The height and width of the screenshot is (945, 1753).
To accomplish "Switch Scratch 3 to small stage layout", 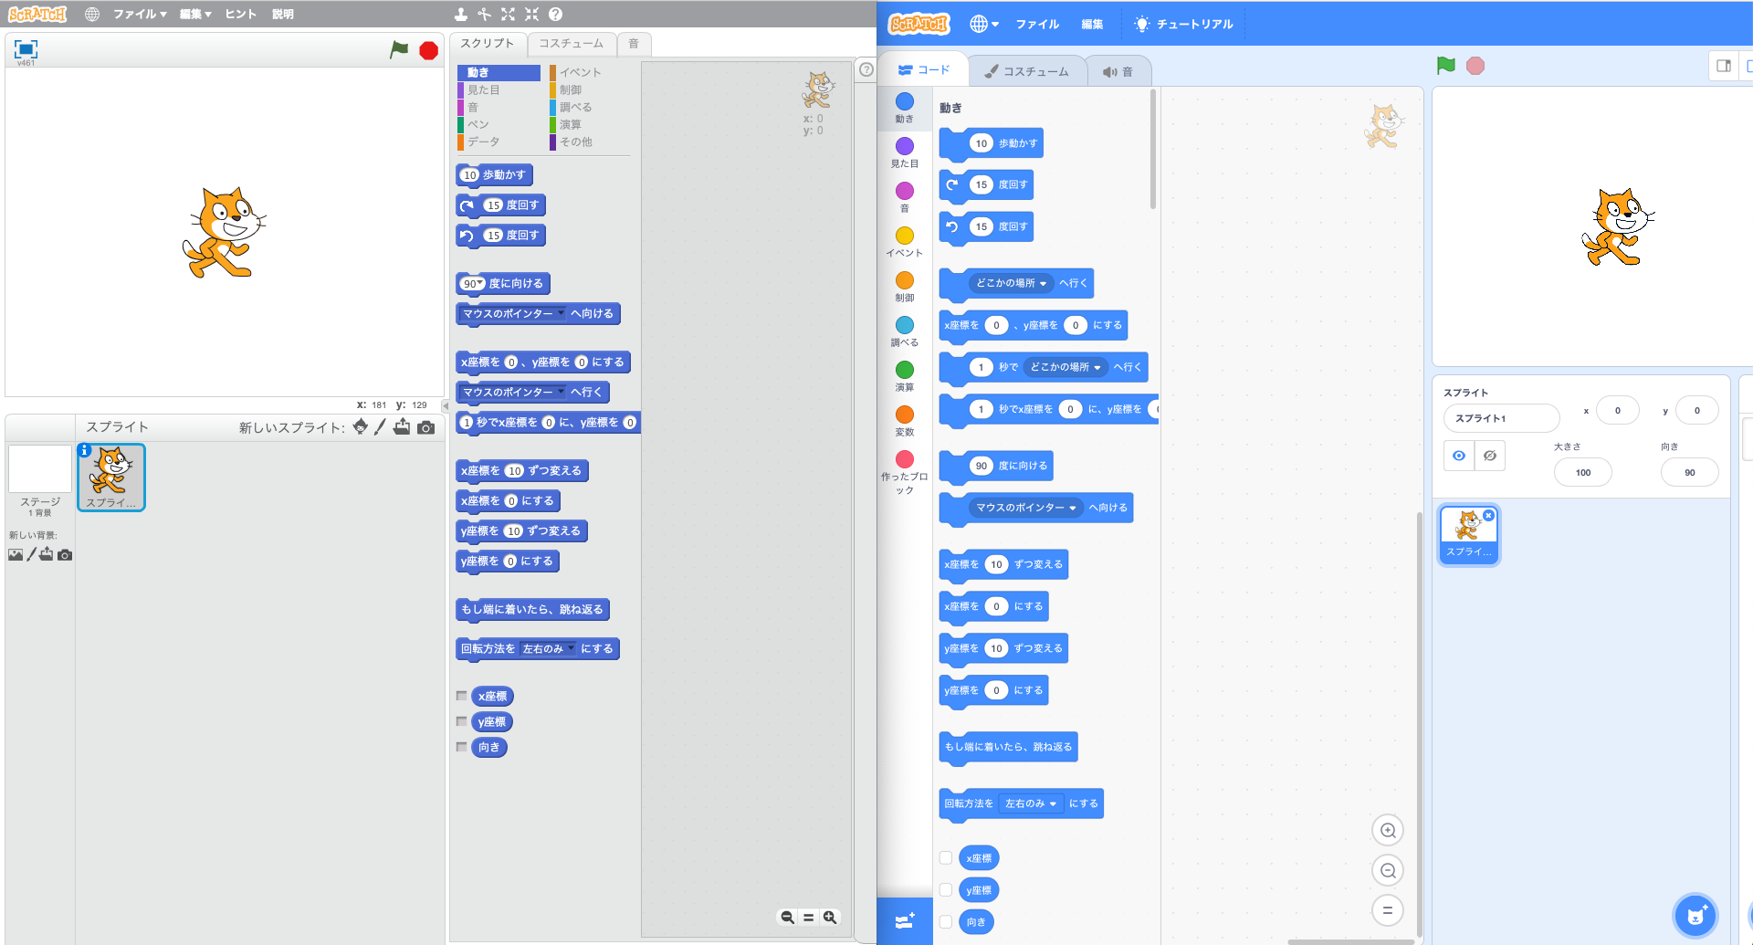I will 1724,66.
